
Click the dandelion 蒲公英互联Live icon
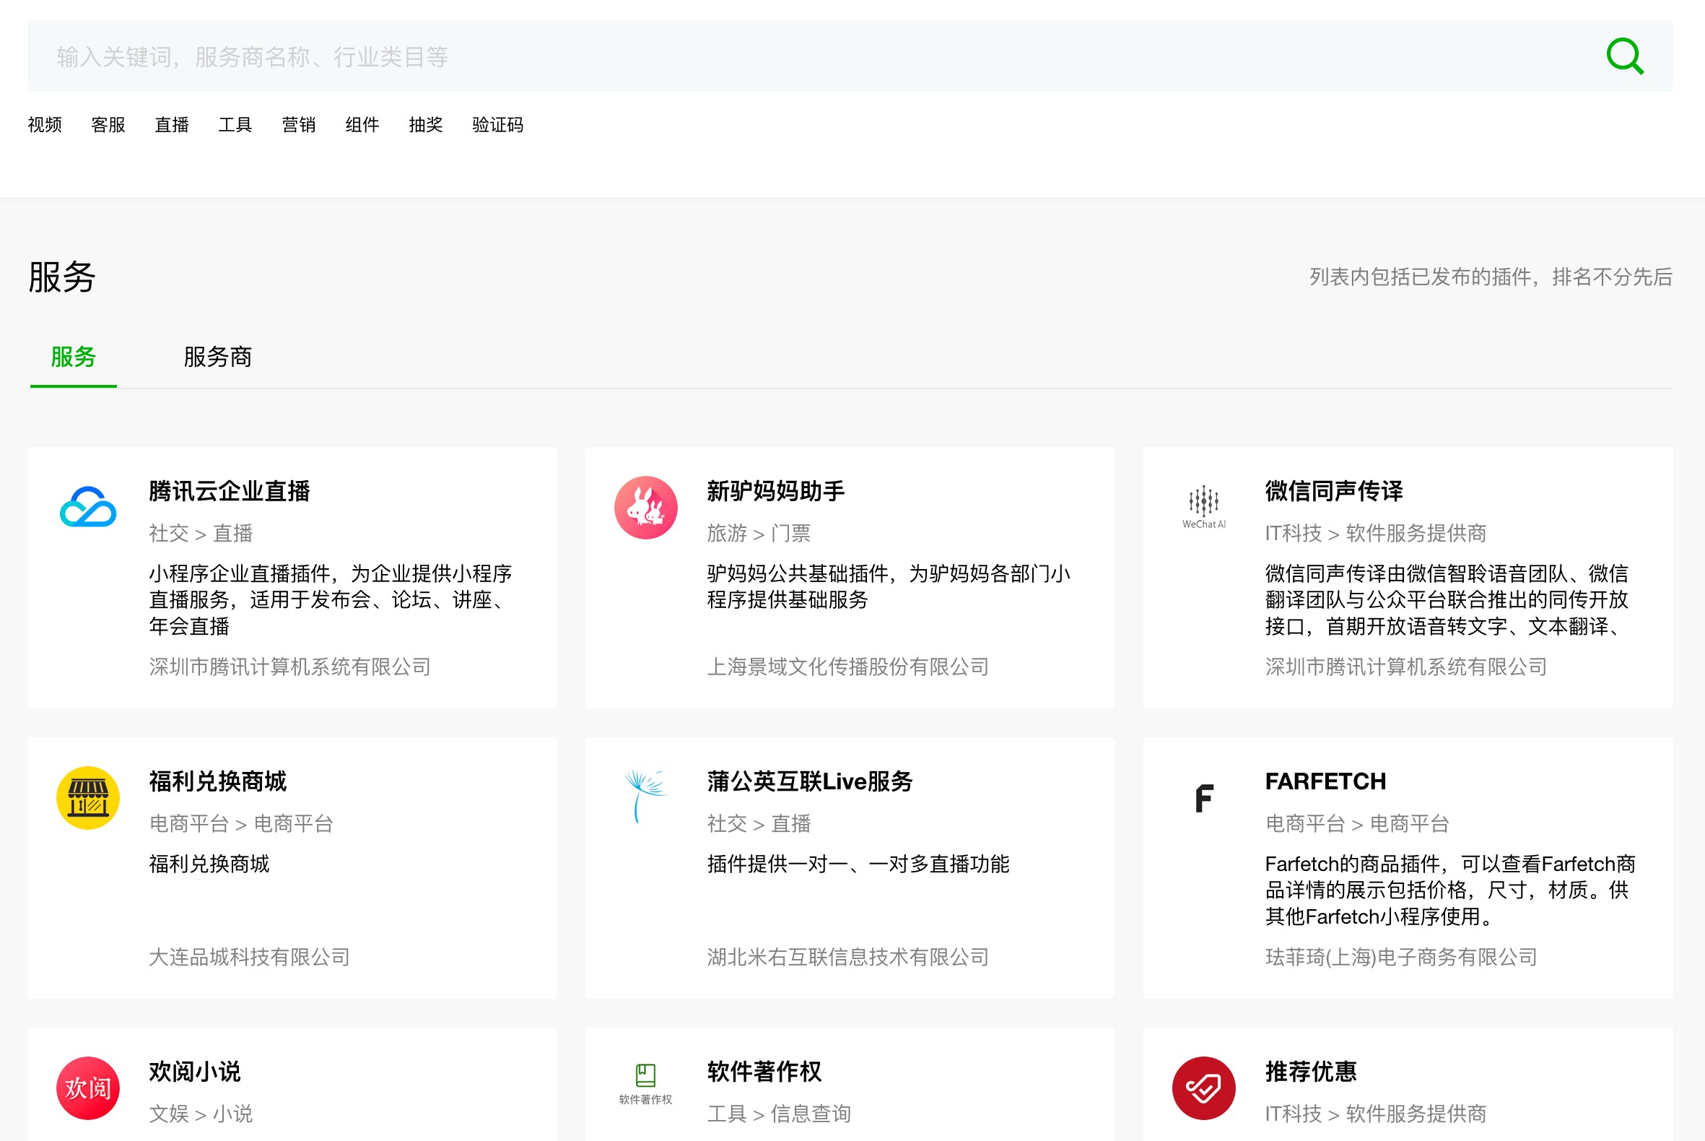coord(645,796)
